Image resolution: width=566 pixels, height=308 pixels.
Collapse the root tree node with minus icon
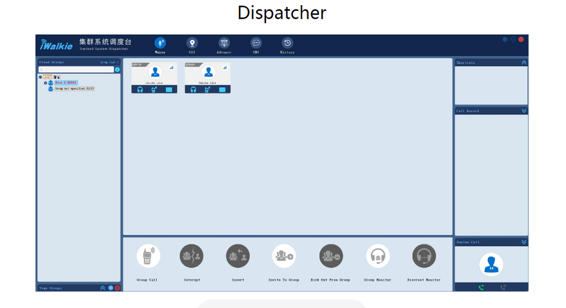click(40, 77)
